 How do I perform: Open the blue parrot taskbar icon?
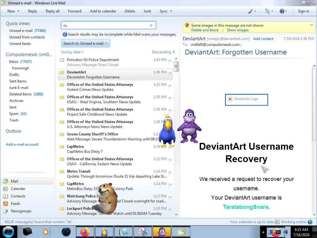(104, 232)
